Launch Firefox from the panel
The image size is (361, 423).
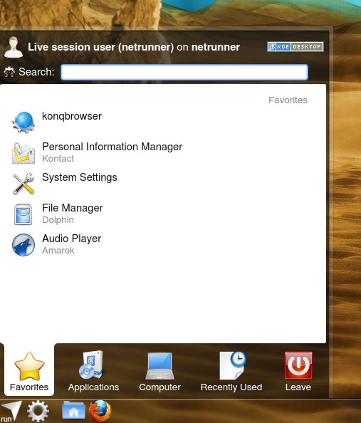pos(100,411)
